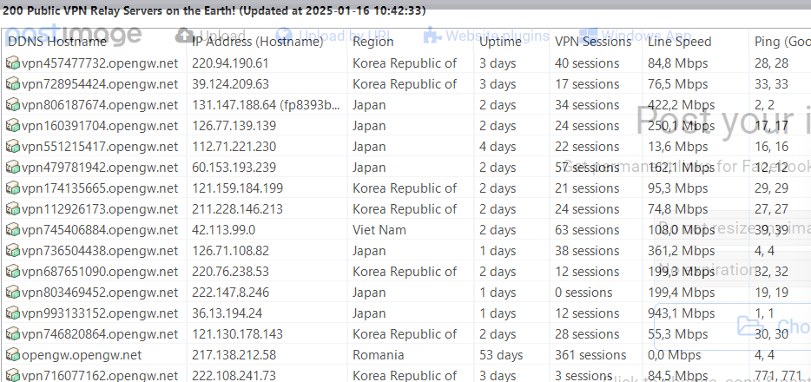811x382 pixels.
Task: Click the 34 sessions cell
Action: 587,105
